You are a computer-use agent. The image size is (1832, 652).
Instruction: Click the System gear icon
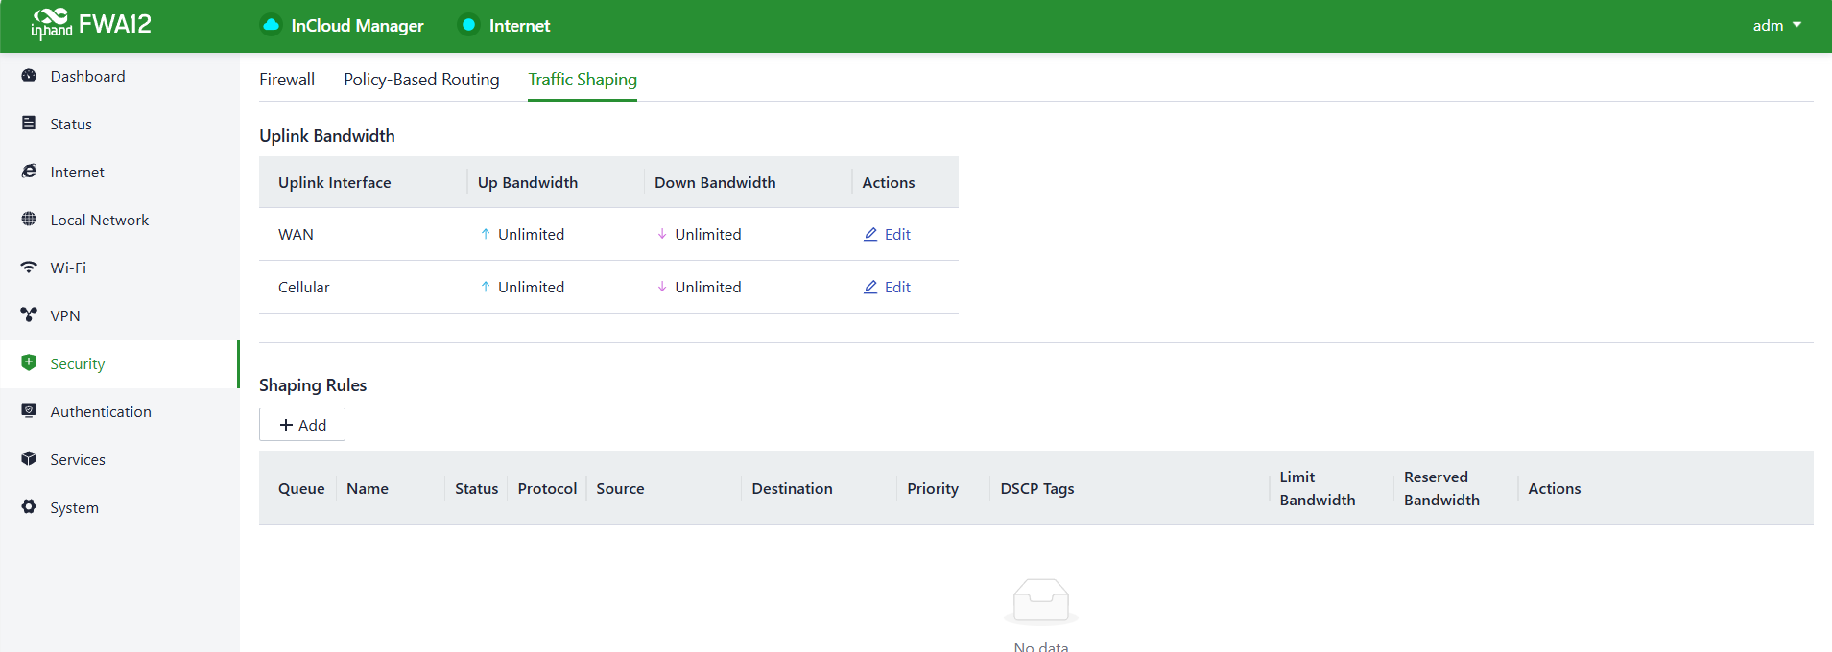29,507
